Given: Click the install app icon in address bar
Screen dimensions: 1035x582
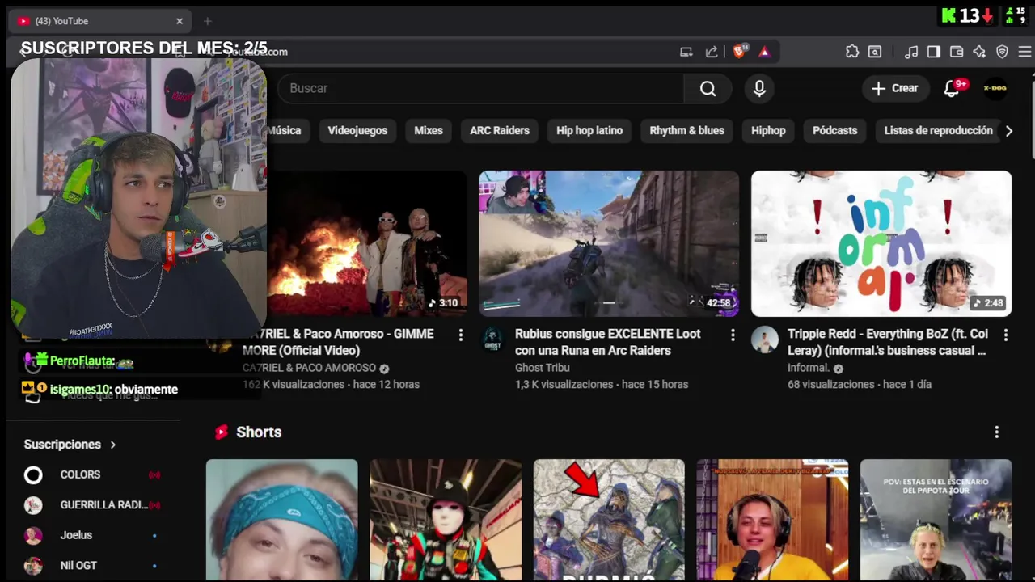Looking at the screenshot, I should point(686,52).
